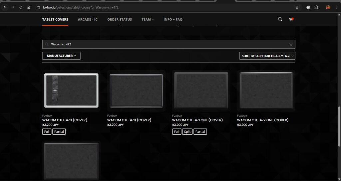Click the browser back arrow

pyautogui.click(x=5, y=7)
